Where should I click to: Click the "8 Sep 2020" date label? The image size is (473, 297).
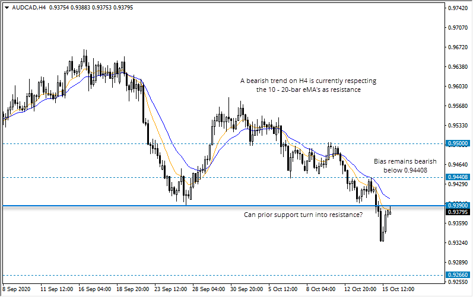(18, 289)
